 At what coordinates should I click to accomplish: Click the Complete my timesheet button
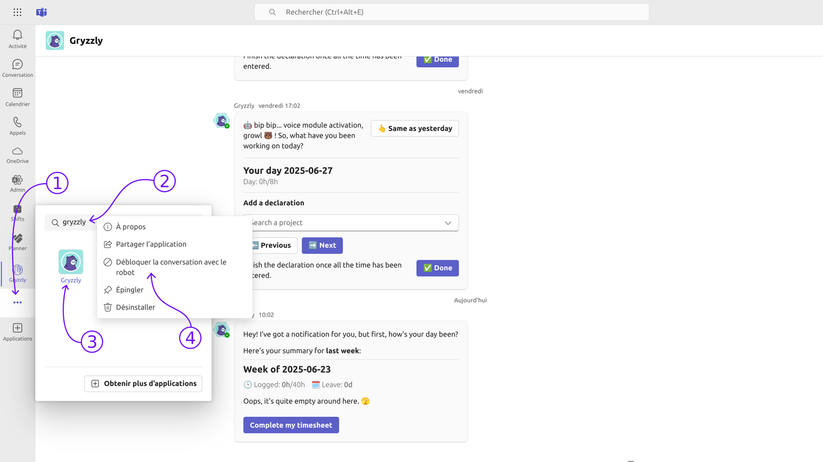point(291,425)
